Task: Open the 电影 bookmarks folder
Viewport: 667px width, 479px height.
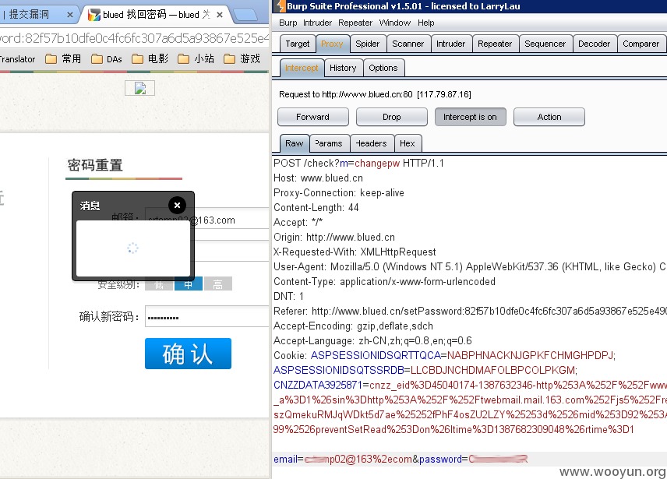Action: click(150, 58)
